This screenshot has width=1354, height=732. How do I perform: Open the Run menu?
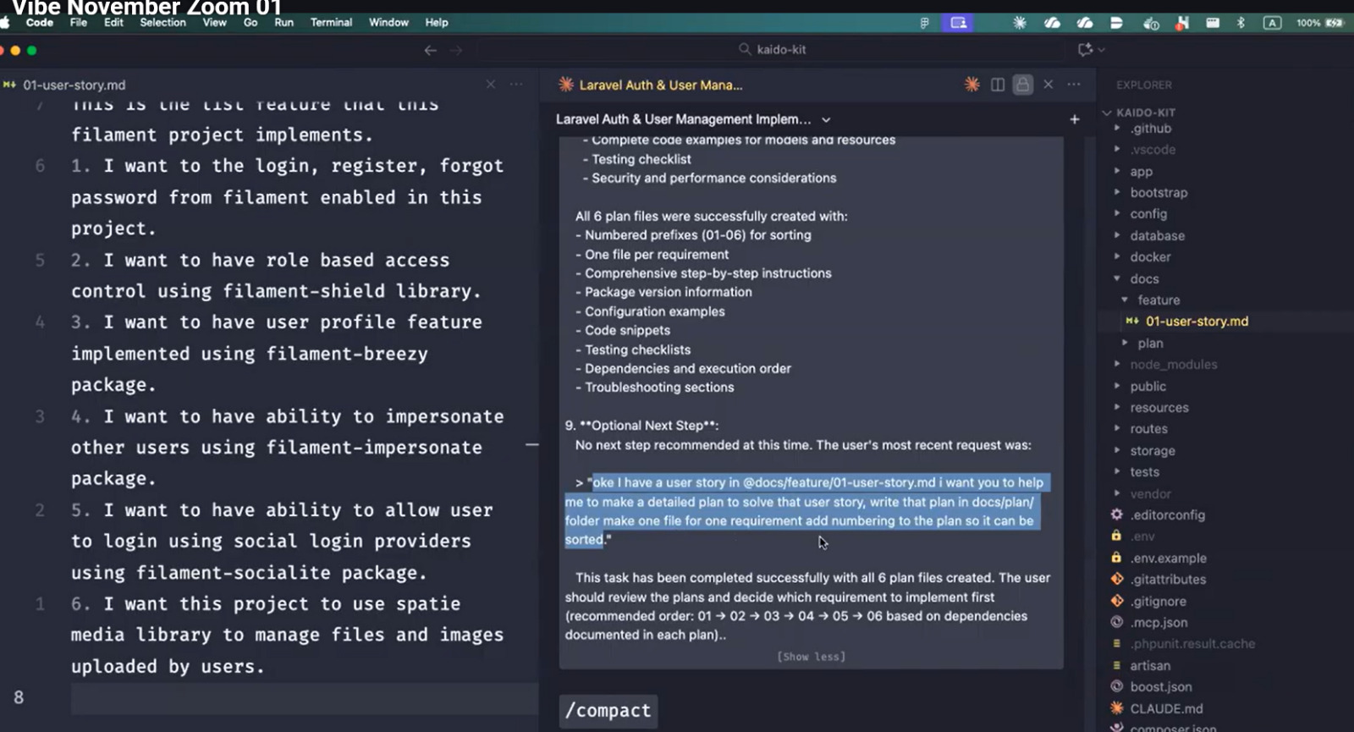[283, 23]
